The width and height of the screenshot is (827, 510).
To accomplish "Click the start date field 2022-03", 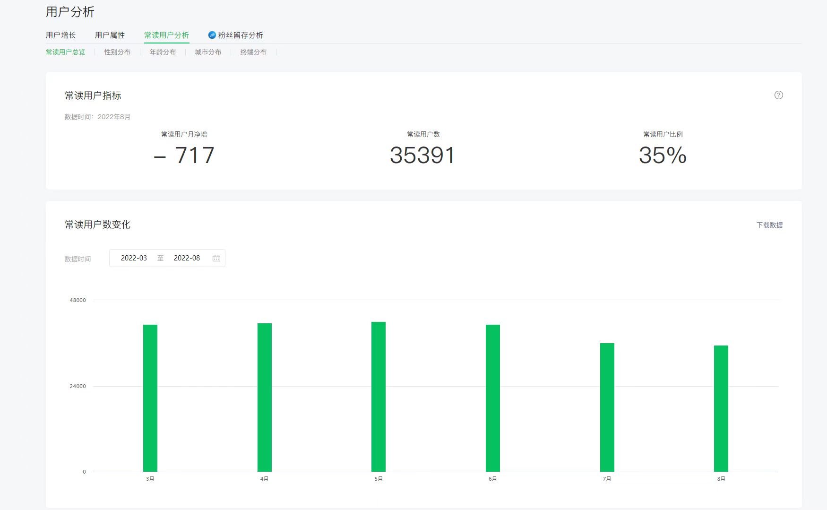I will [134, 258].
